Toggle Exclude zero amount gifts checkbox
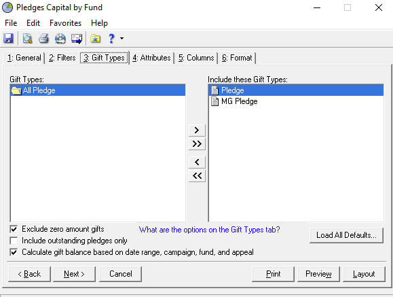Image resolution: width=393 pixels, height=297 pixels. (x=14, y=229)
